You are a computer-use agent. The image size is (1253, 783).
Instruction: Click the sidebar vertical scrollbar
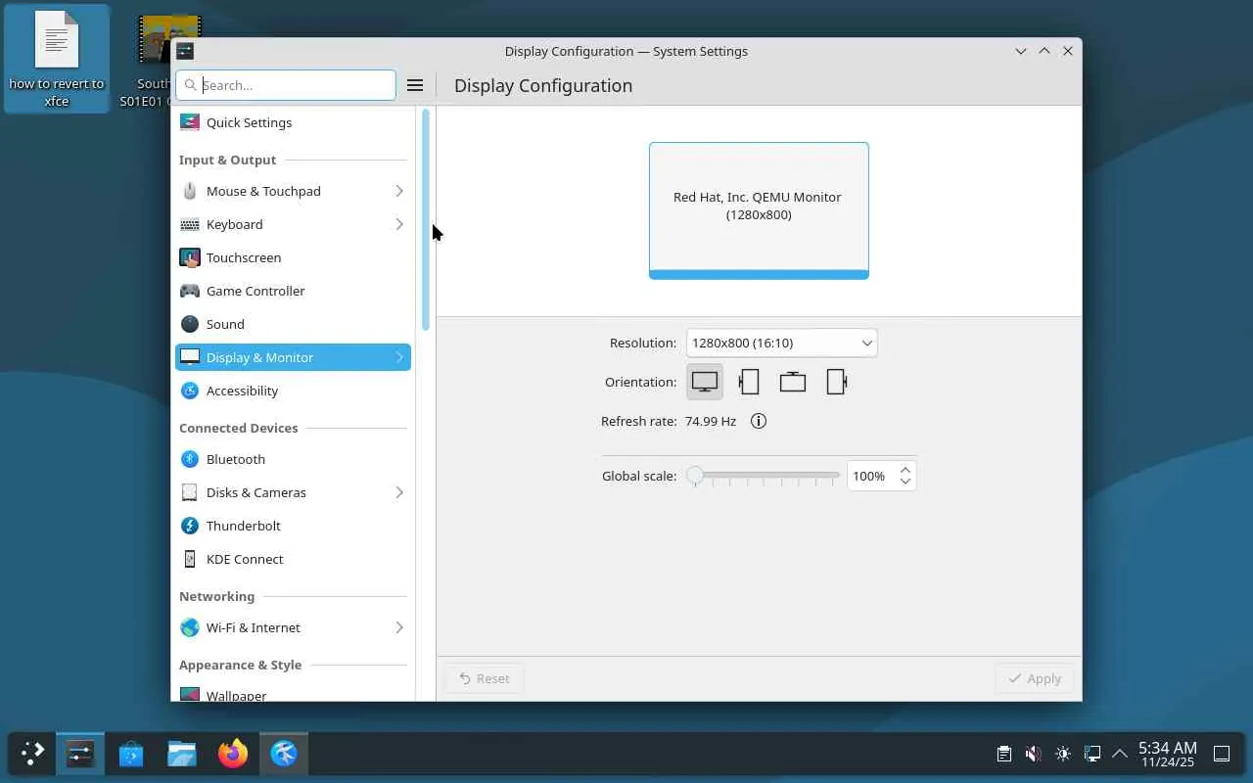[x=426, y=220]
